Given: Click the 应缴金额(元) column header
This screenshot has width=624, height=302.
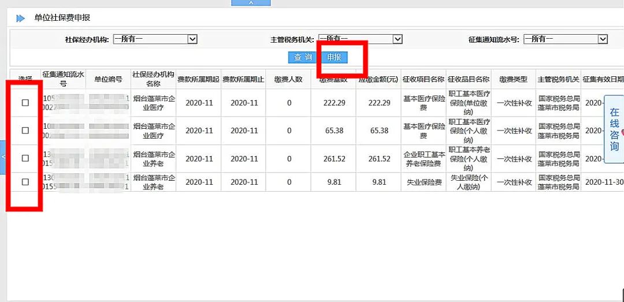Looking at the screenshot, I should 378,79.
